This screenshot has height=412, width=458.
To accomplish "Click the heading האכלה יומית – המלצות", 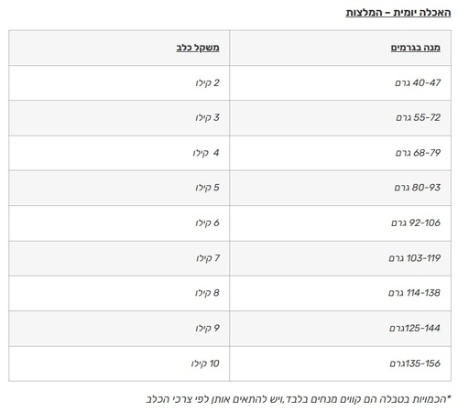I will 398,13.
